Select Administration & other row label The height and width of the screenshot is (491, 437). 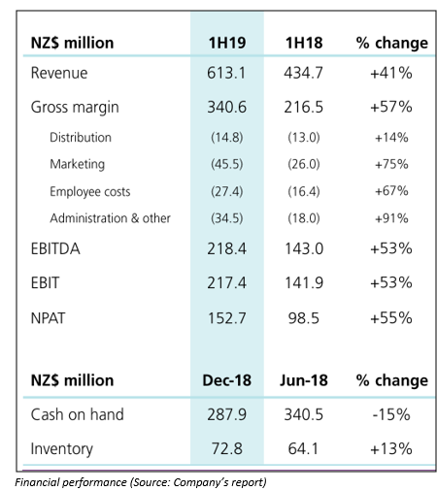point(110,218)
